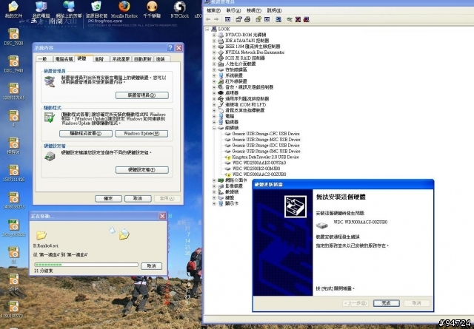The width and height of the screenshot is (474, 329).
Task: Switch to the 系統還原 tab in System Properties
Action: (x=121, y=59)
